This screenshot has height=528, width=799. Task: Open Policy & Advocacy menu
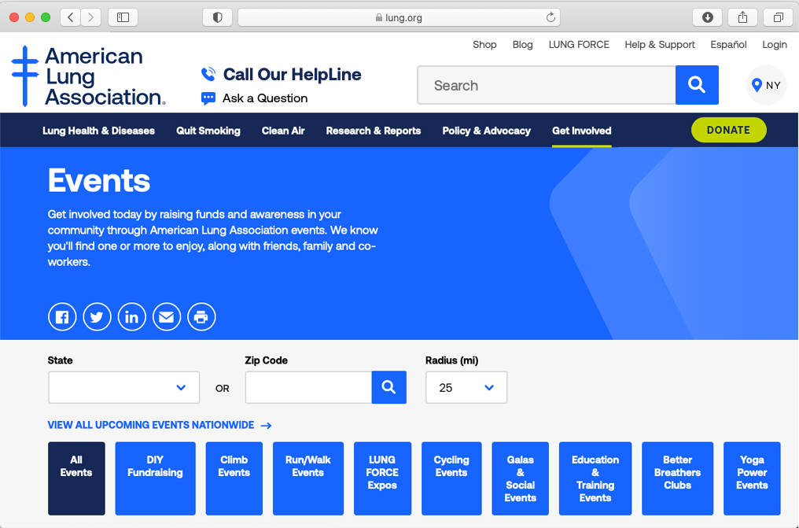(x=486, y=131)
